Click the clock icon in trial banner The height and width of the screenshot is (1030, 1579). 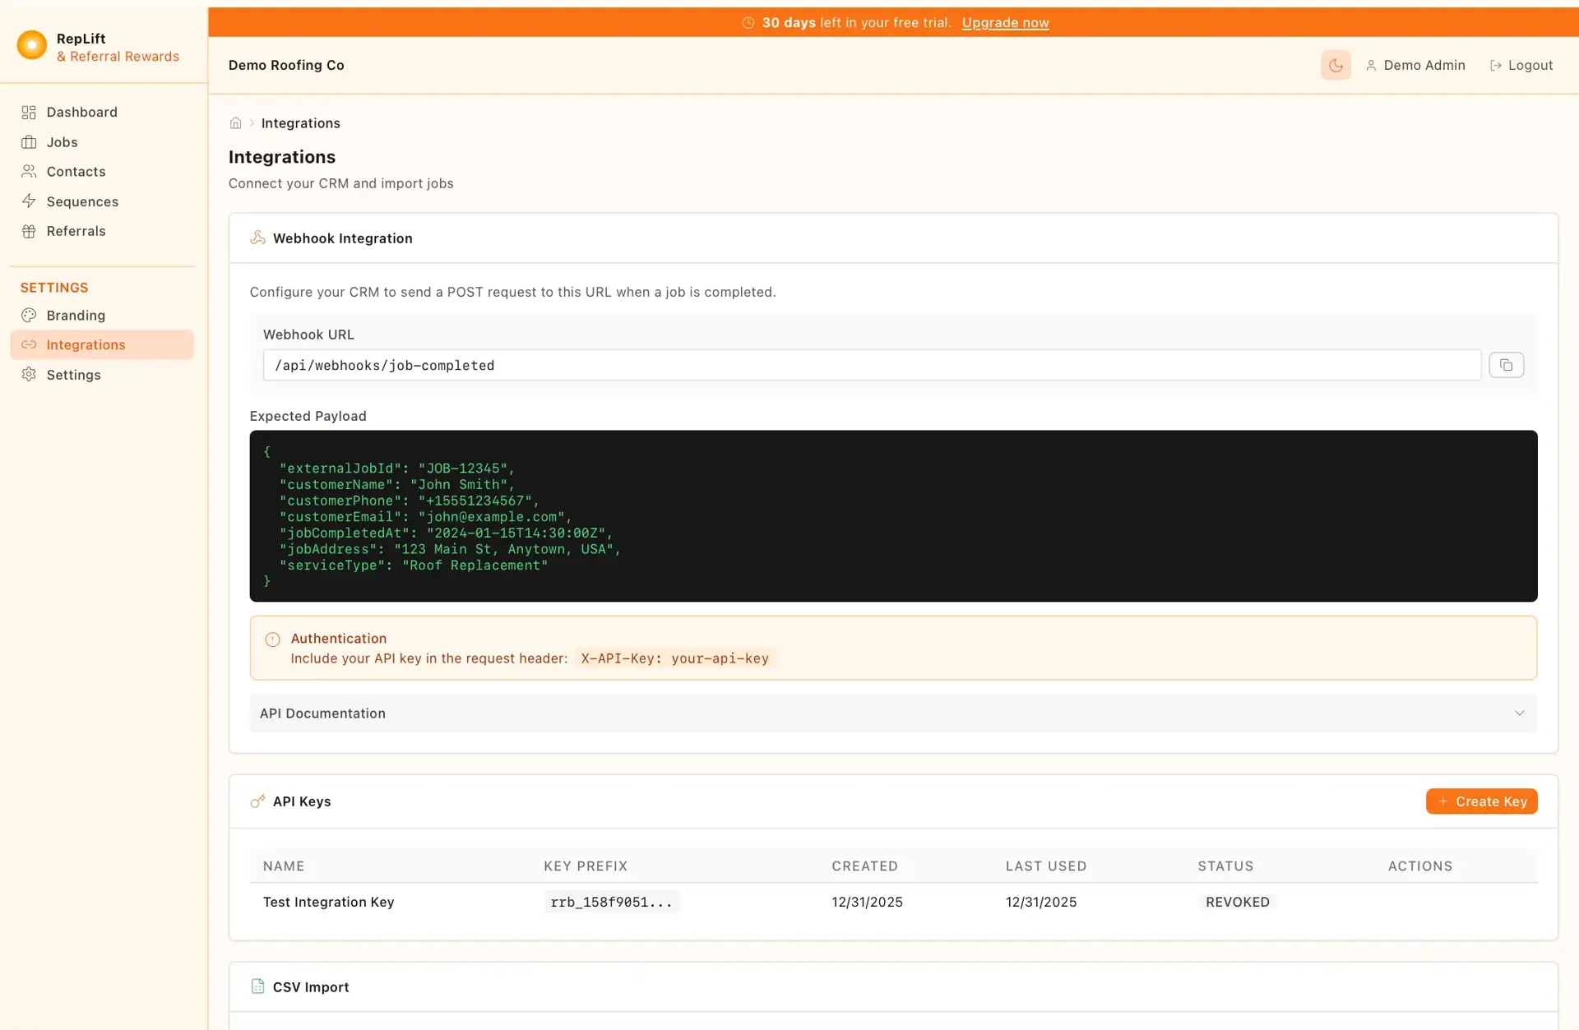tap(748, 23)
